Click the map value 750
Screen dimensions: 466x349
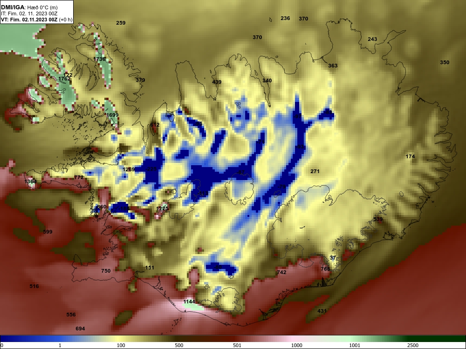(x=106, y=271)
